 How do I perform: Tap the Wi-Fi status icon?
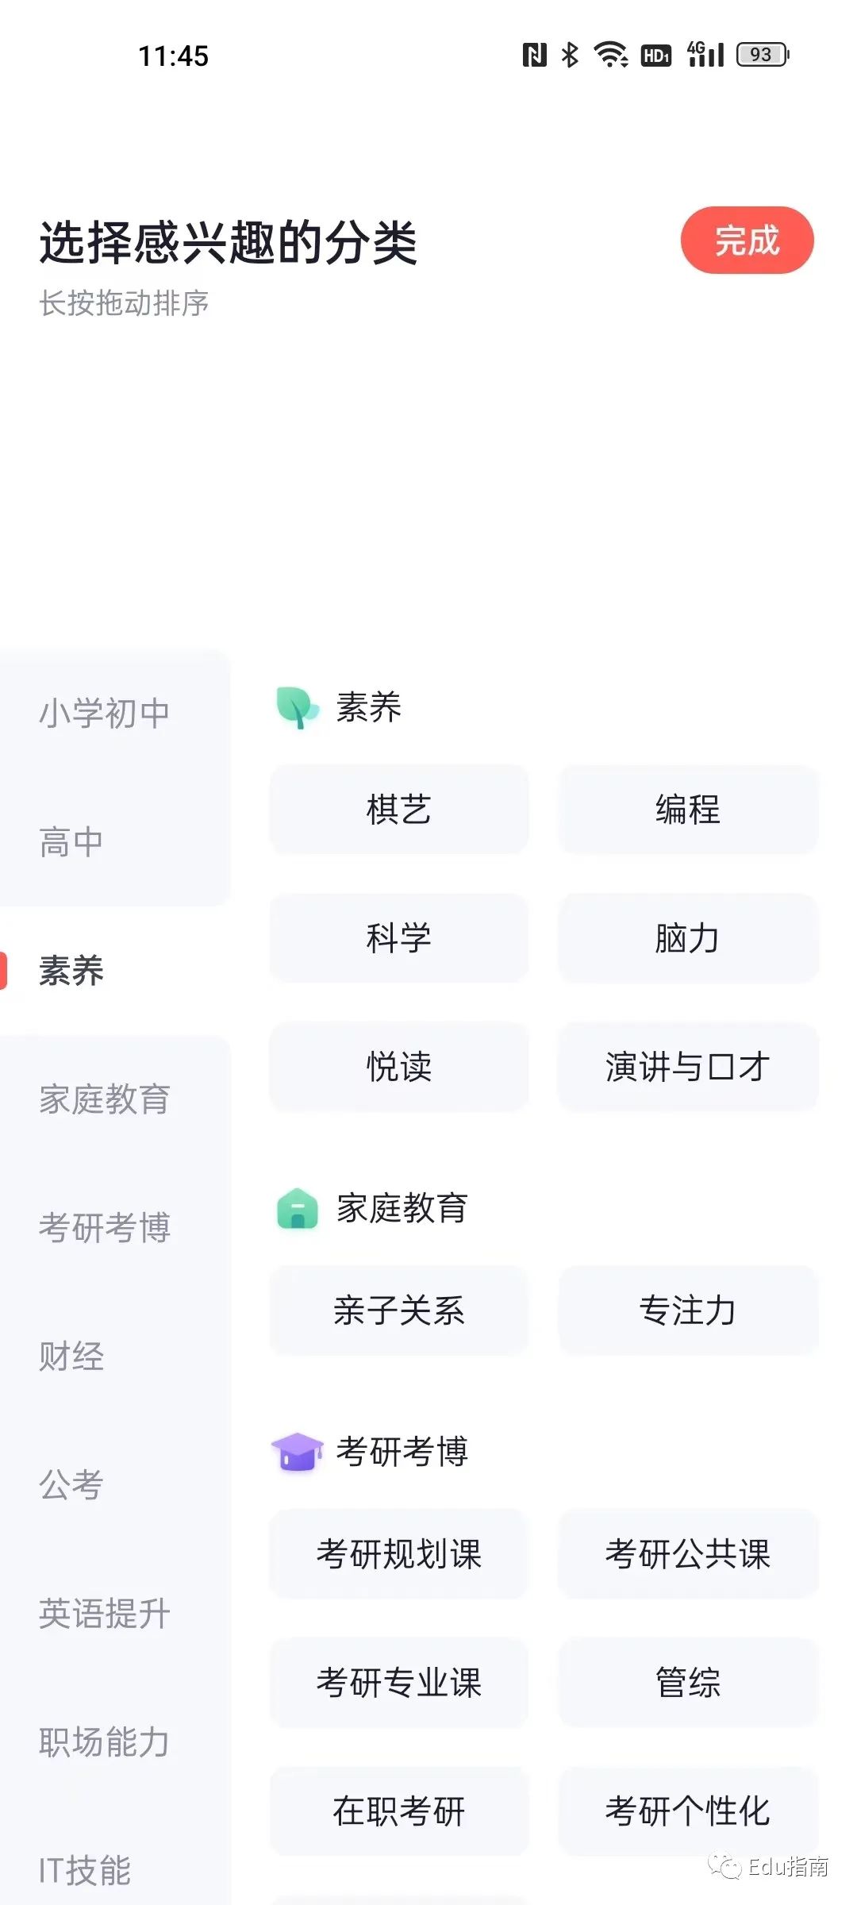pyautogui.click(x=610, y=55)
